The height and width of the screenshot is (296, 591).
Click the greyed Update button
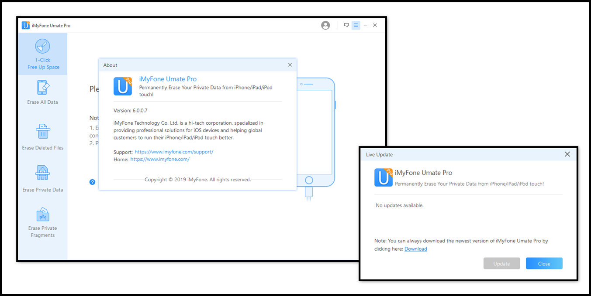point(502,264)
